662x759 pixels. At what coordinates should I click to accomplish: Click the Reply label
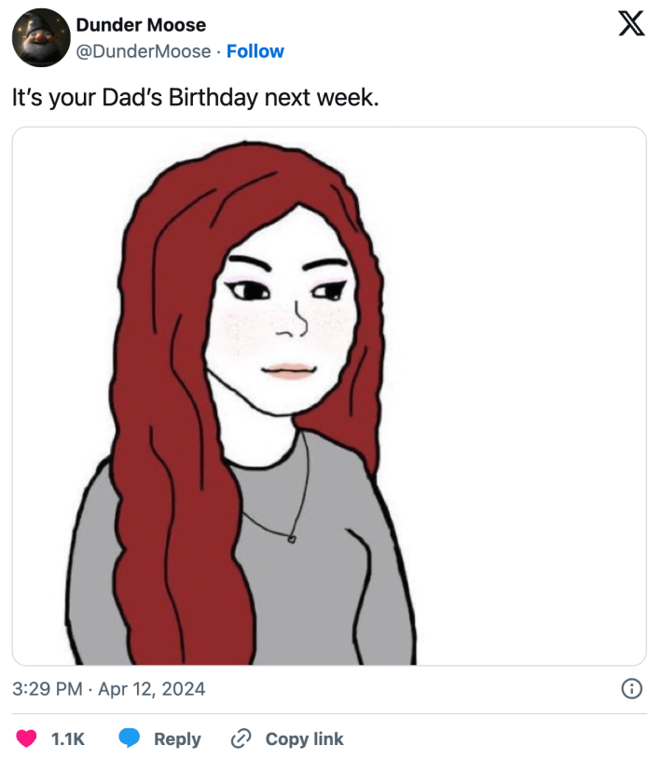tap(177, 738)
